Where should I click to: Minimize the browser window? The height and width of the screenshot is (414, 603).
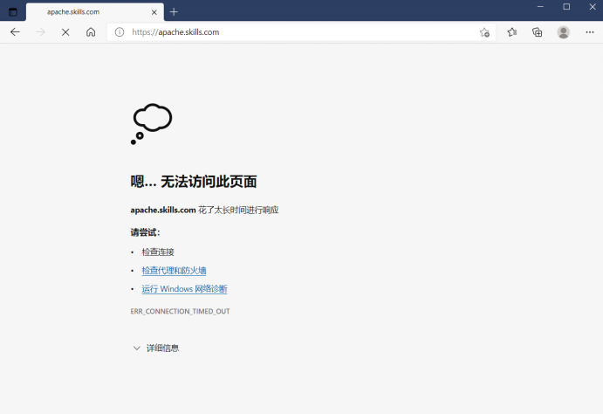(x=540, y=6)
